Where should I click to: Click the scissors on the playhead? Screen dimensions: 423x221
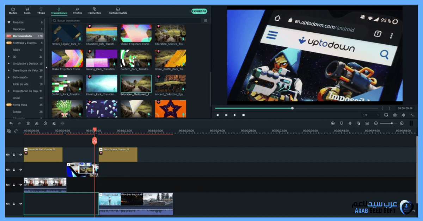coord(94,141)
